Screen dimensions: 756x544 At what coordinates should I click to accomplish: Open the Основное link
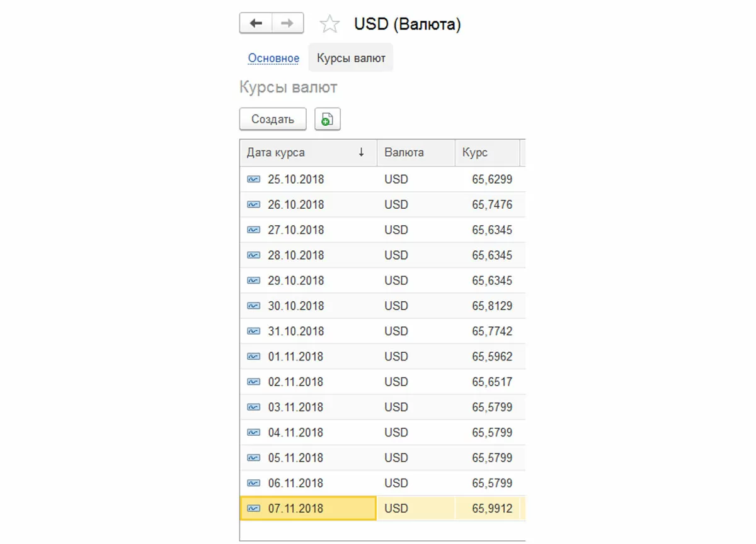tap(273, 58)
